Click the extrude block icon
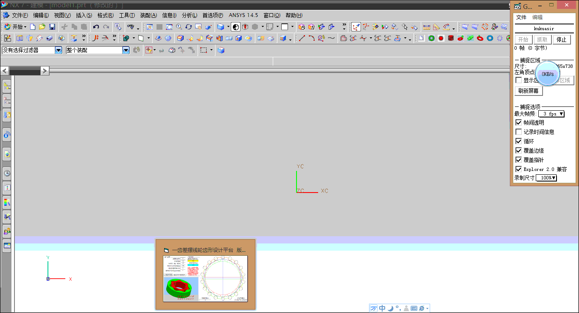The width and height of the screenshot is (579, 313). [20, 38]
